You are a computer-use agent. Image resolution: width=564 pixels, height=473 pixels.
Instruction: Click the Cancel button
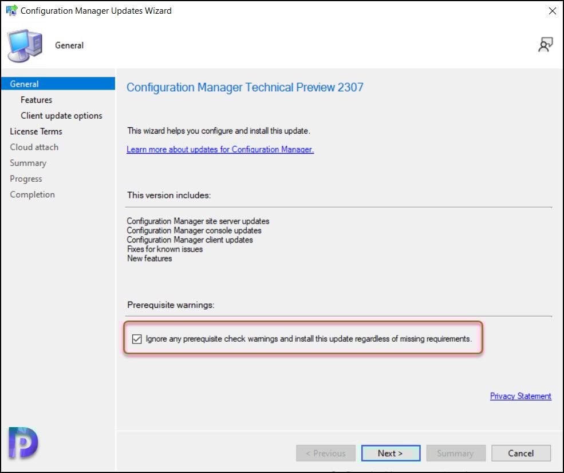(521, 453)
